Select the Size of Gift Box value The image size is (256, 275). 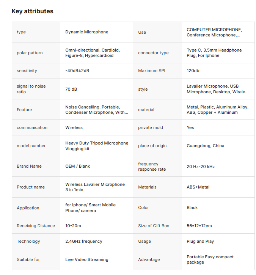pyautogui.click(x=199, y=226)
